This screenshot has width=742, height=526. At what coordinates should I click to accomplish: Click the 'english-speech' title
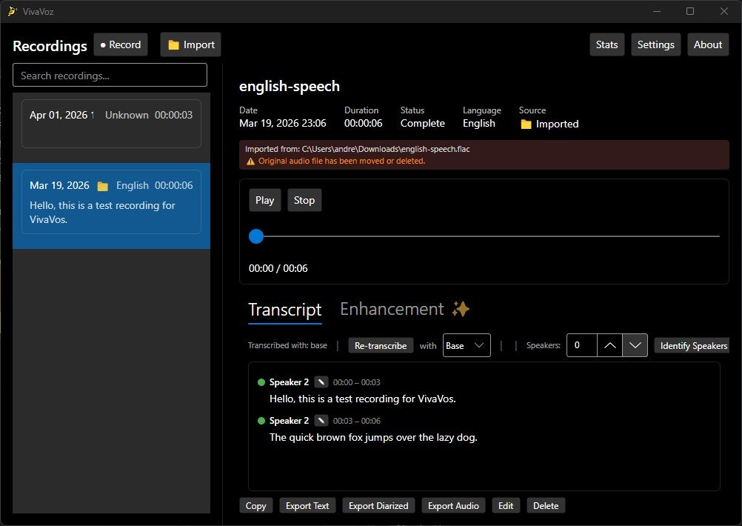289,86
